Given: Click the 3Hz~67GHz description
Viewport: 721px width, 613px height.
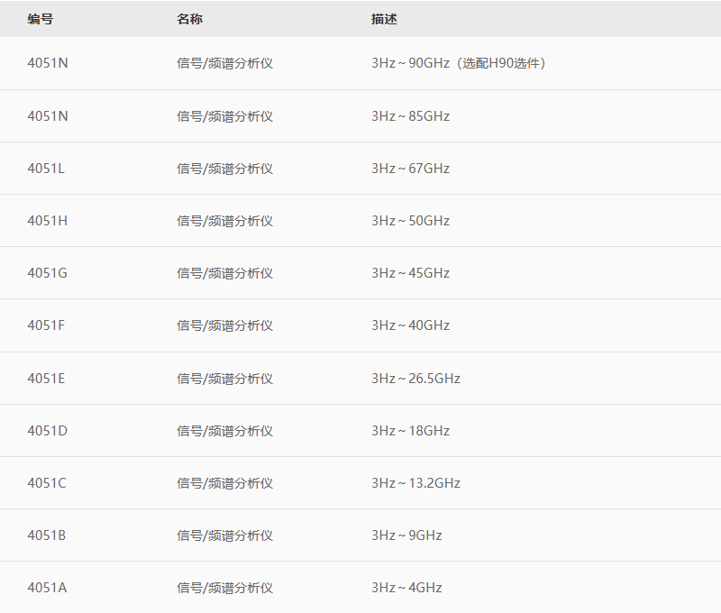Looking at the screenshot, I should [410, 169].
